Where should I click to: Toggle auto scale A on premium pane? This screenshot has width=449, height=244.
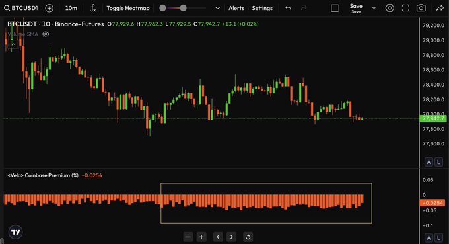(x=429, y=237)
